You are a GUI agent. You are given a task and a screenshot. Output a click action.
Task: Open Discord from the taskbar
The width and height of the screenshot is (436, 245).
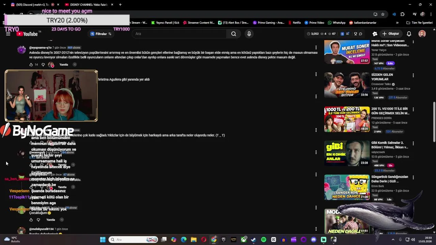(313, 240)
